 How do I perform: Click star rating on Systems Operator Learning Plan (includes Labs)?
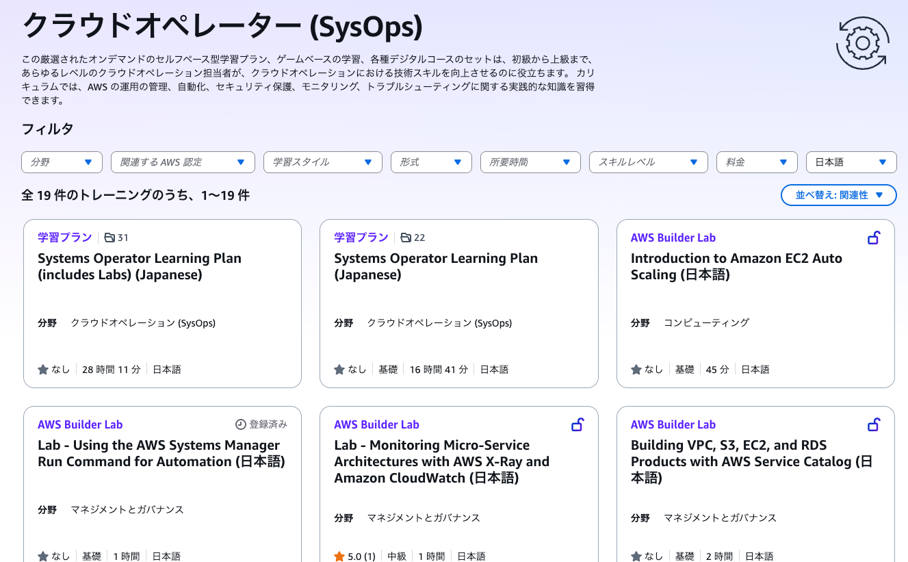(x=43, y=370)
